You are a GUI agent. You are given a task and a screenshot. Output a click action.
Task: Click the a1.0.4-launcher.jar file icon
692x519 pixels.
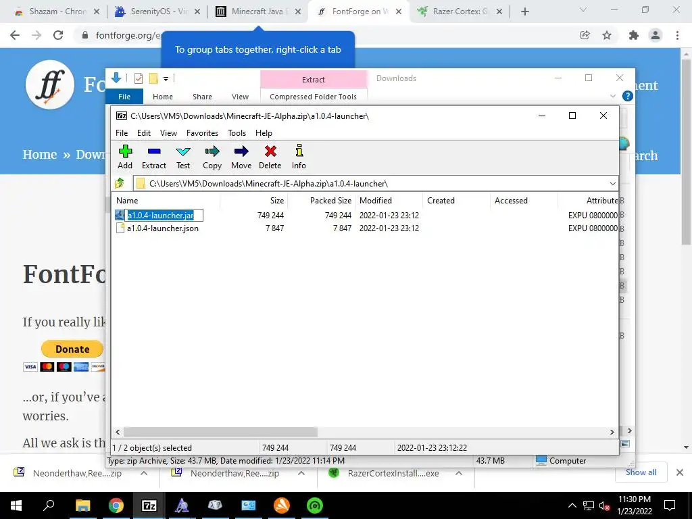click(120, 215)
